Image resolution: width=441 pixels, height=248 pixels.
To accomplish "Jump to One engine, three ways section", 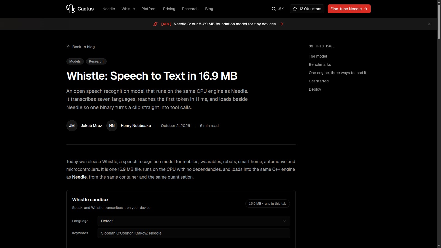I will tap(337, 73).
